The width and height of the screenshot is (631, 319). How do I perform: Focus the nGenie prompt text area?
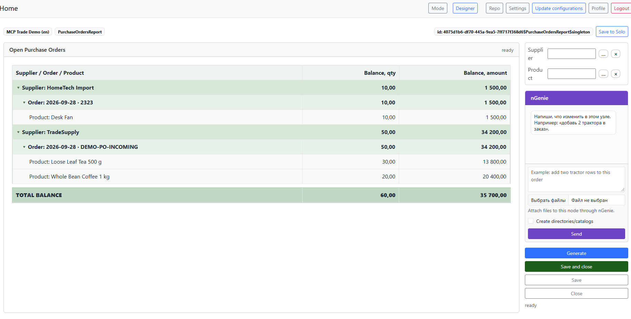[577, 179]
